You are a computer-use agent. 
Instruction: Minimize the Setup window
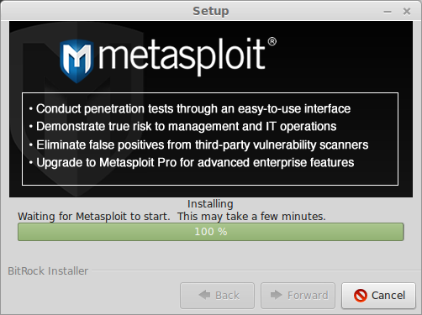click(x=388, y=12)
